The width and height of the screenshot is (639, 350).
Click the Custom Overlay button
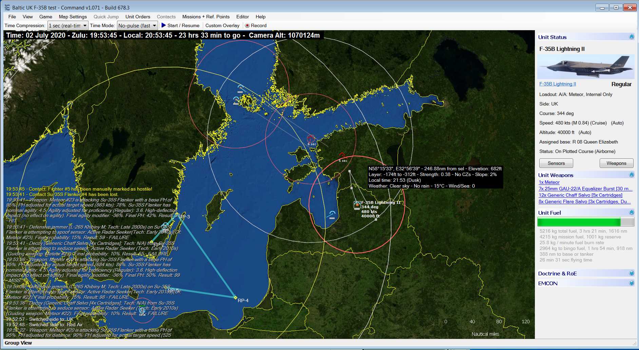[222, 25]
